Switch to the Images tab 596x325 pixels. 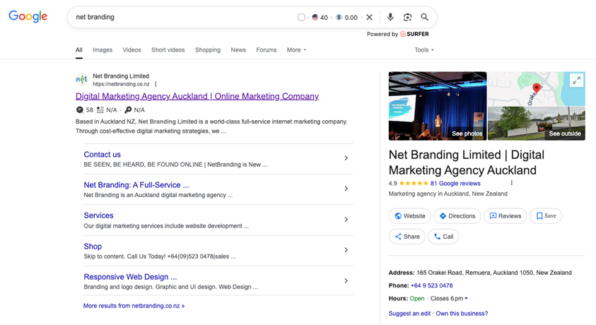tap(103, 49)
